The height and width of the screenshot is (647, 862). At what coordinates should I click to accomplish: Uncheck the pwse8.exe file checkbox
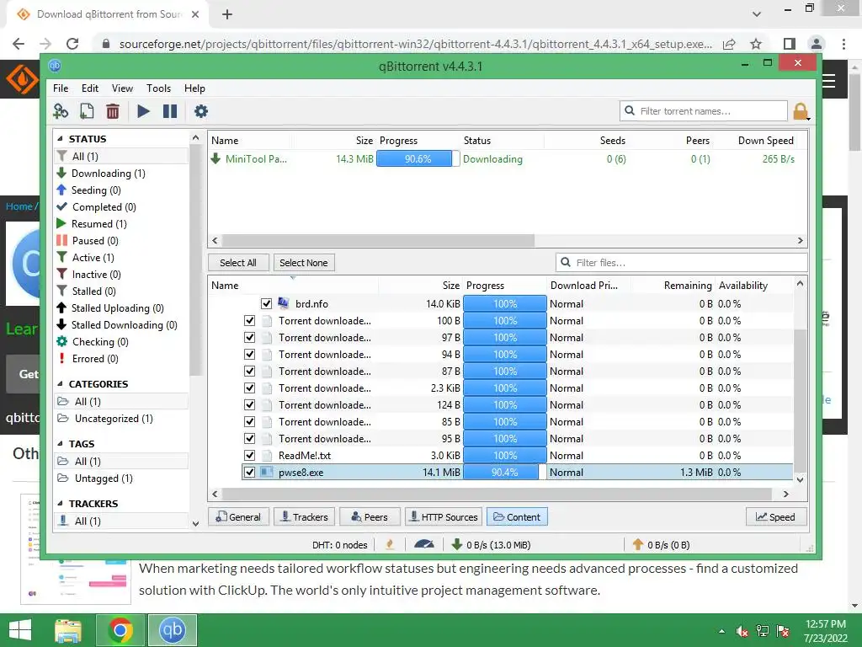point(249,472)
